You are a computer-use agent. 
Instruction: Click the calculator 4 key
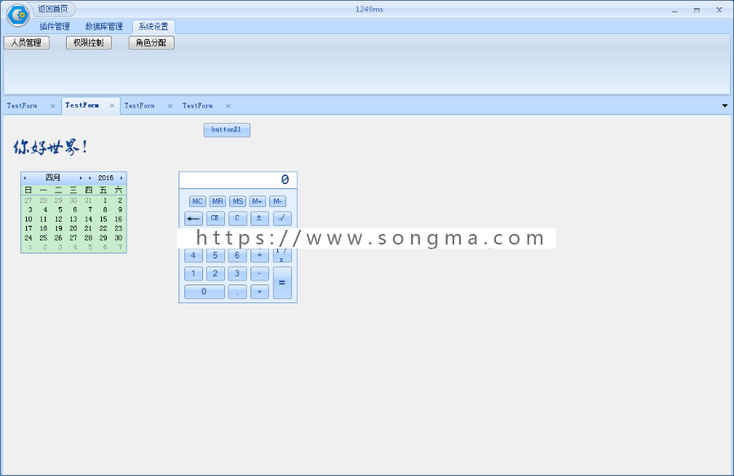[193, 256]
